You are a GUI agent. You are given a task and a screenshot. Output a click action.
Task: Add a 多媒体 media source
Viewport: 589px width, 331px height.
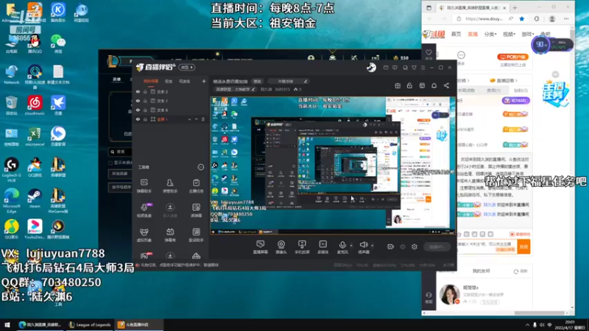(x=322, y=247)
